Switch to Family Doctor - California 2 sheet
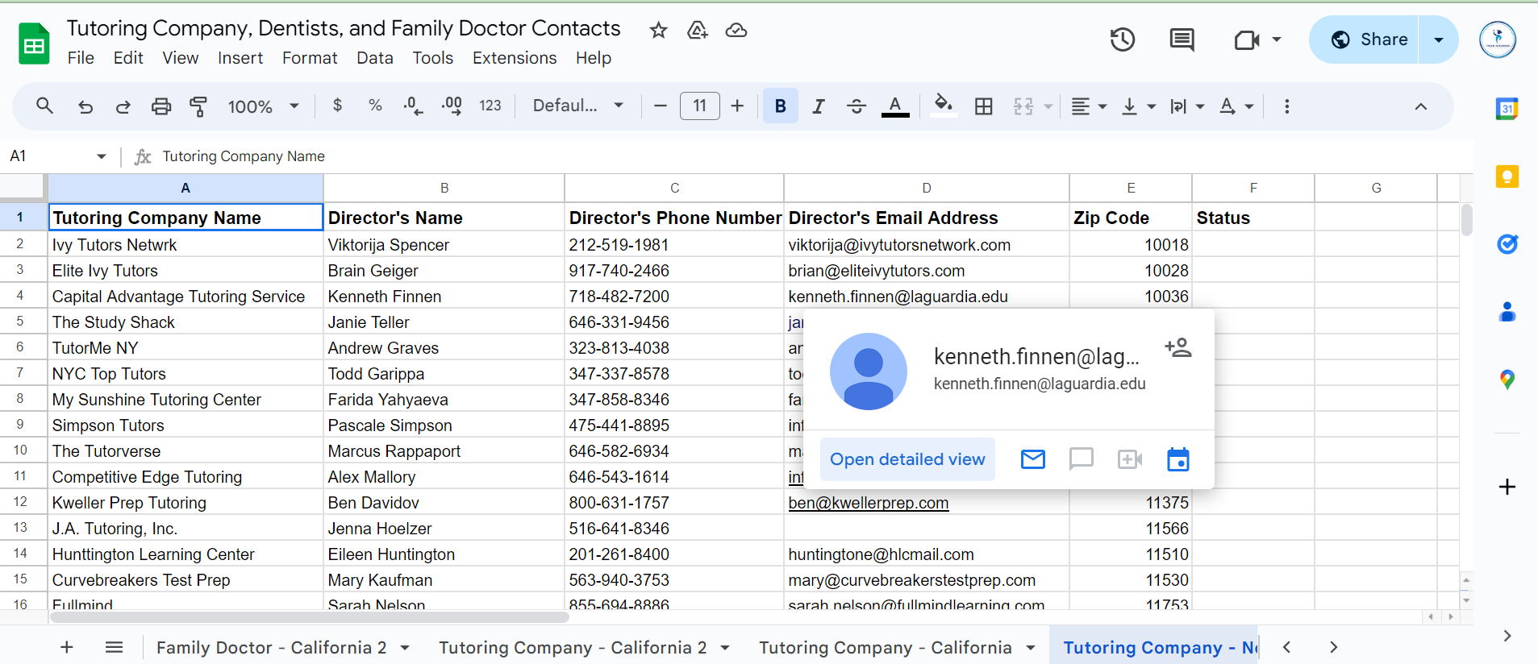Image resolution: width=1538 pixels, height=664 pixels. pyautogui.click(x=272, y=648)
